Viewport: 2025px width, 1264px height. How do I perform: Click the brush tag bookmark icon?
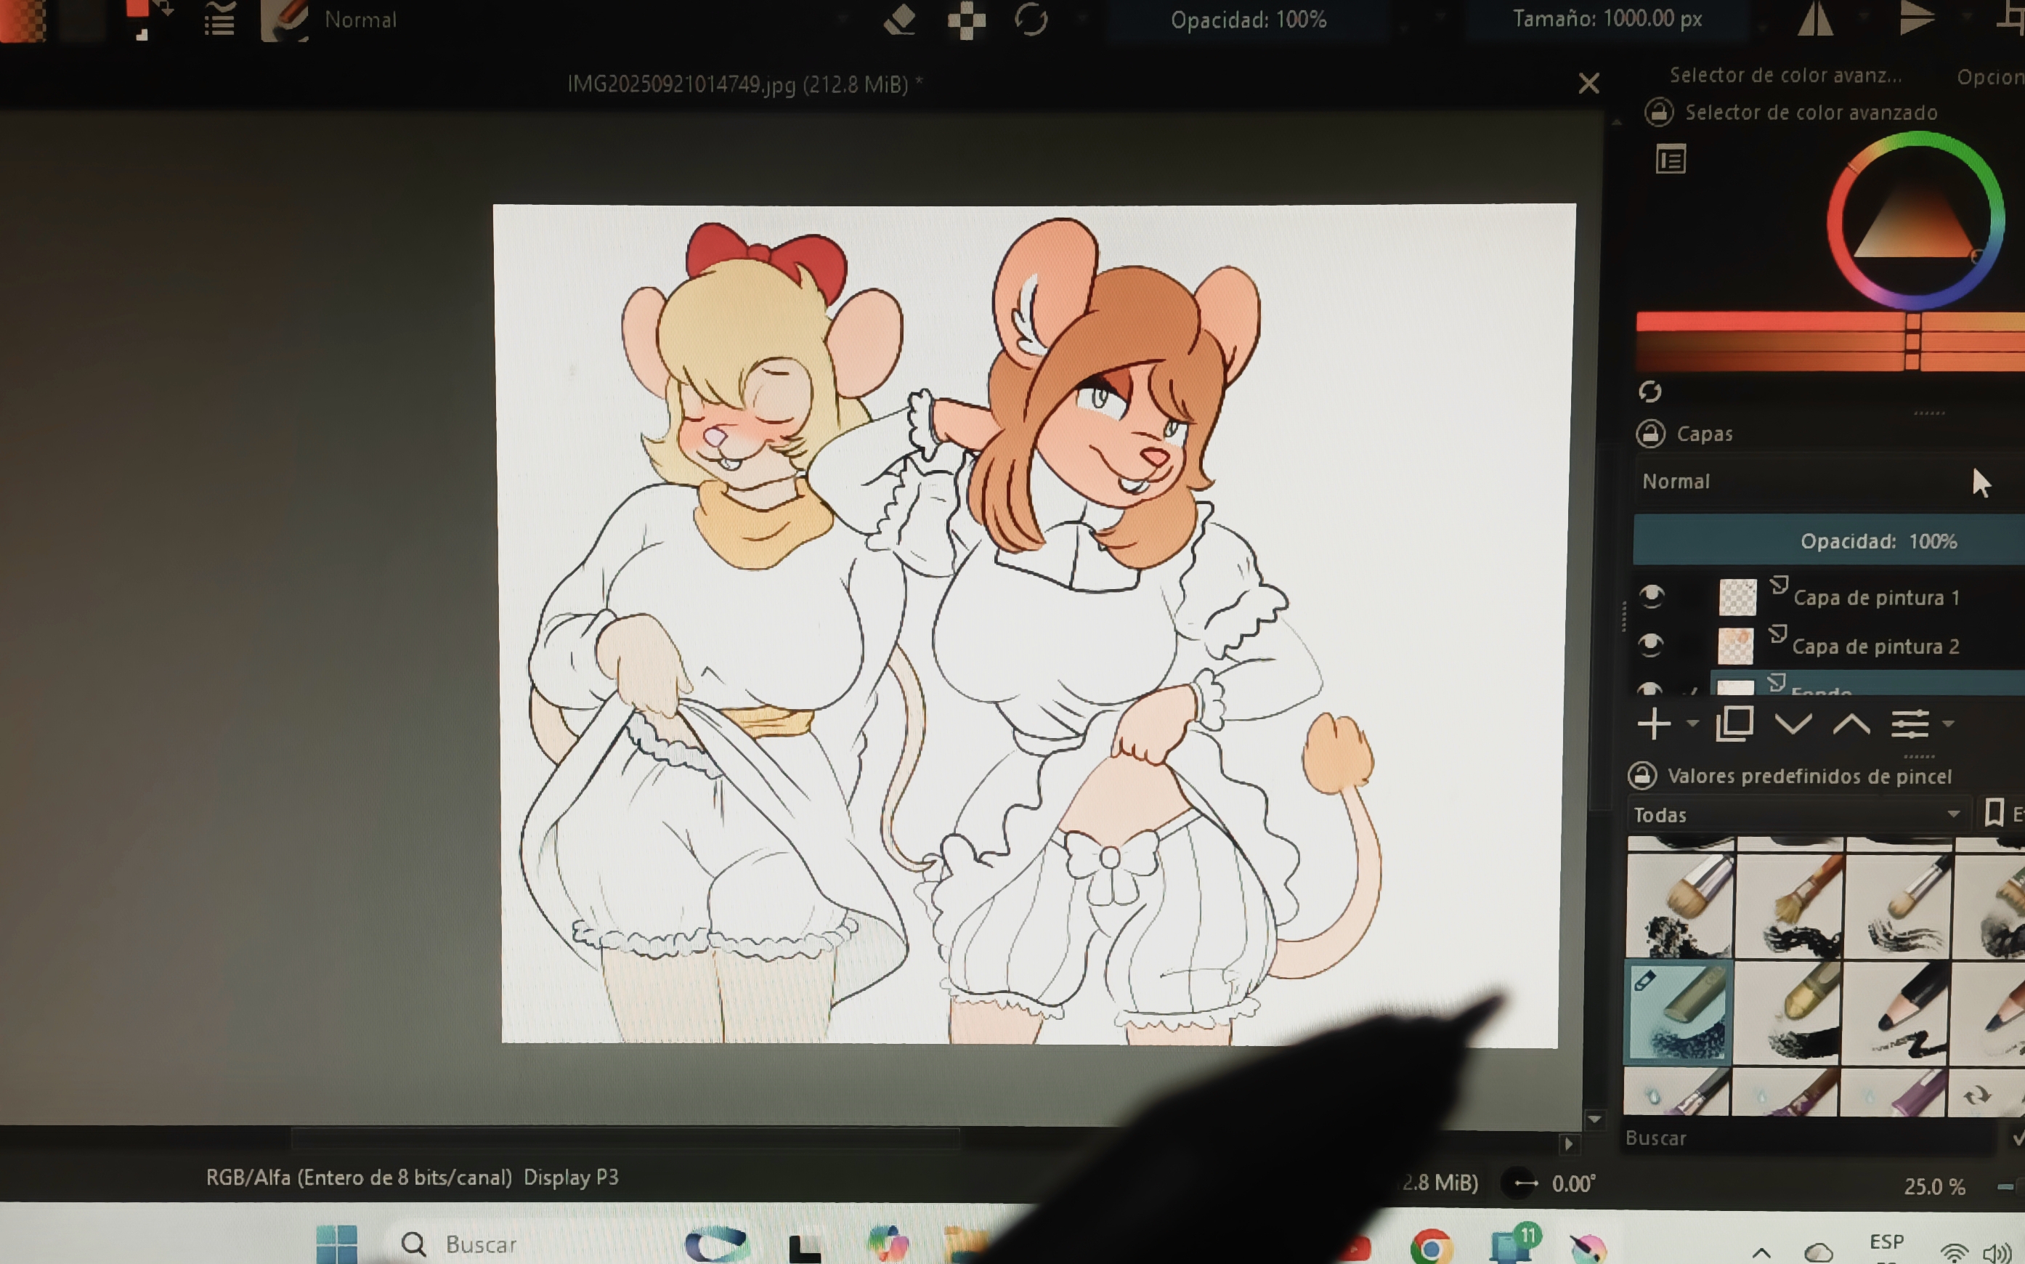pyautogui.click(x=1994, y=813)
